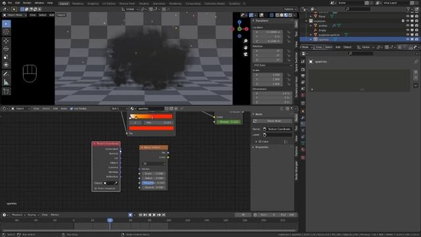Toggle visibility eye for sparkles object
Screen dimensions: 421x237
408,39
